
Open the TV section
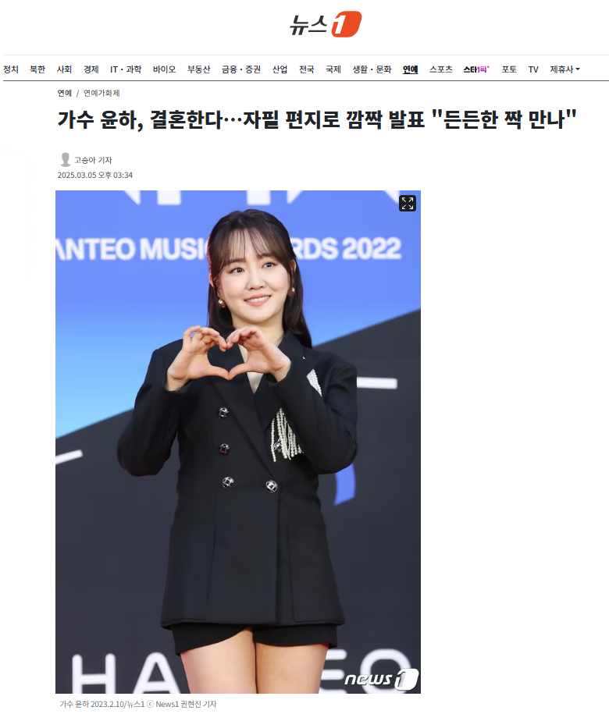point(533,69)
